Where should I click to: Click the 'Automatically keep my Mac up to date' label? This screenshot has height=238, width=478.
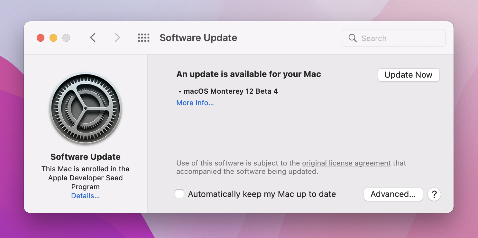(x=262, y=194)
